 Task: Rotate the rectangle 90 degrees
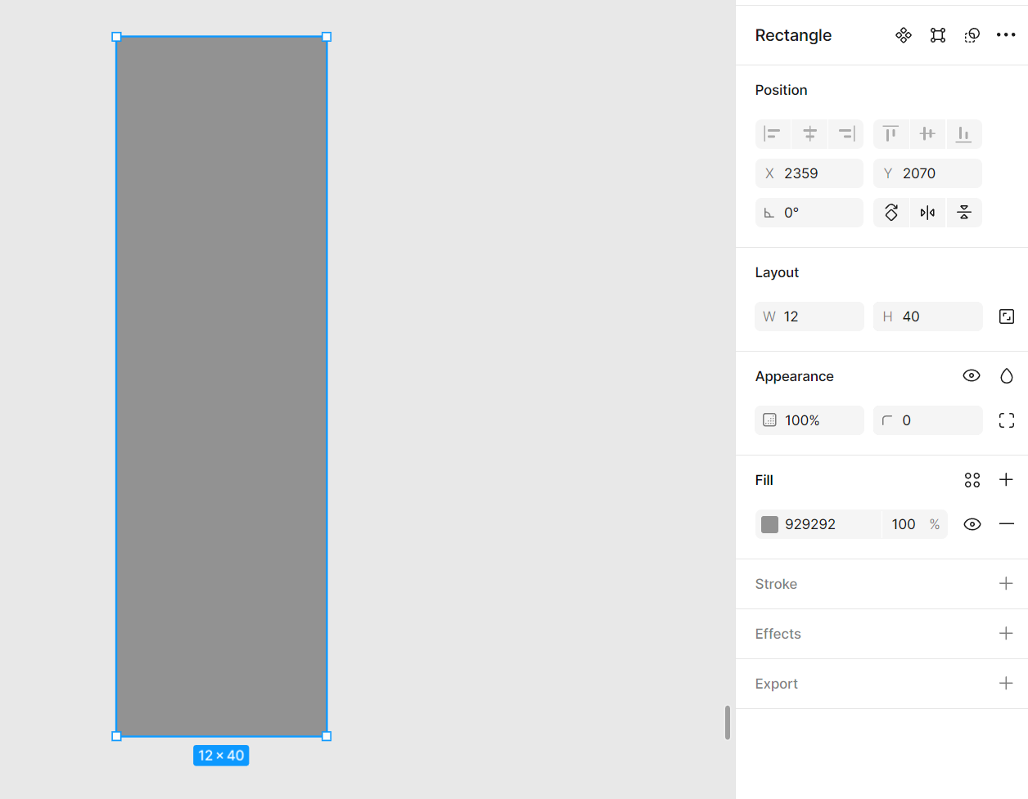pyautogui.click(x=891, y=213)
